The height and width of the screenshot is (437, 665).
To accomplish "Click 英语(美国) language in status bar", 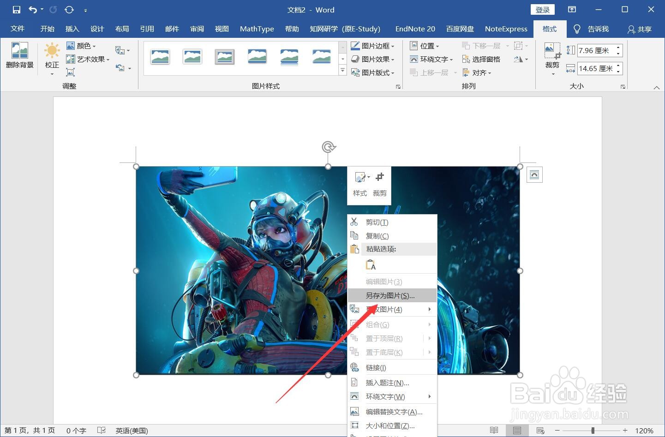I will click(132, 431).
